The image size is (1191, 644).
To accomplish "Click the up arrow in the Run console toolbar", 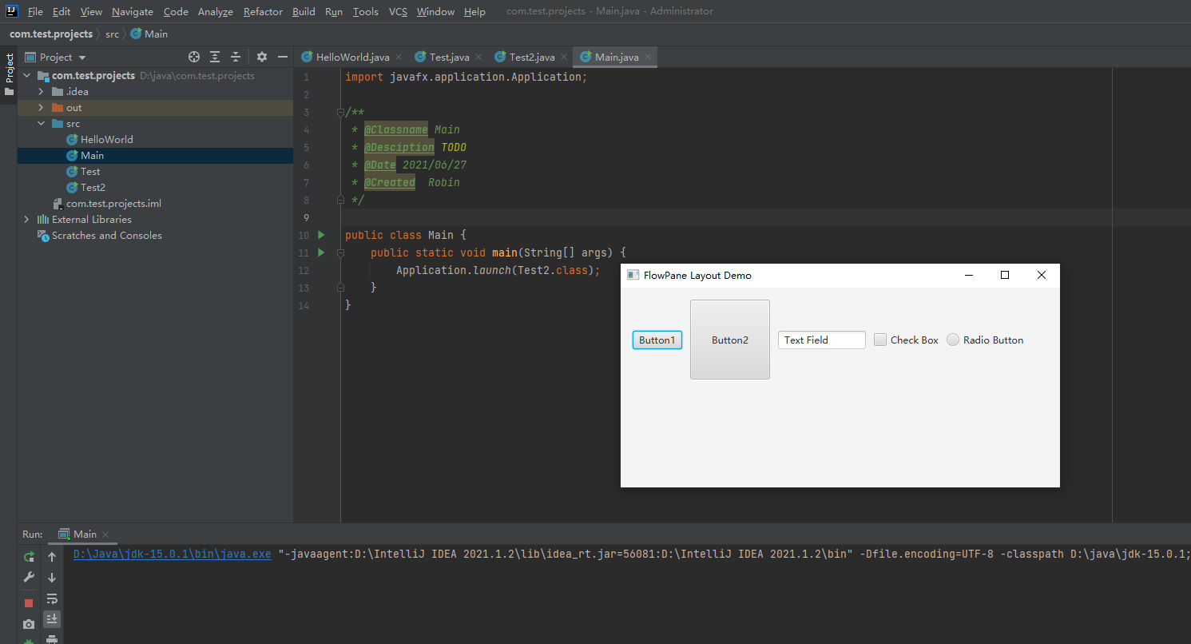I will pyautogui.click(x=52, y=557).
